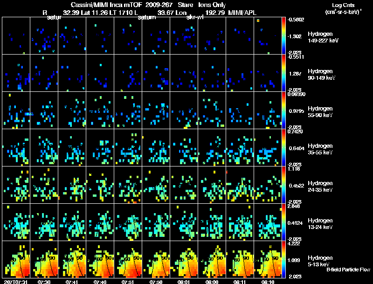The image size is (373, 284).
Task: Open the 5-13 keV image panel above 267T07:31
Action: [x=16, y=260]
